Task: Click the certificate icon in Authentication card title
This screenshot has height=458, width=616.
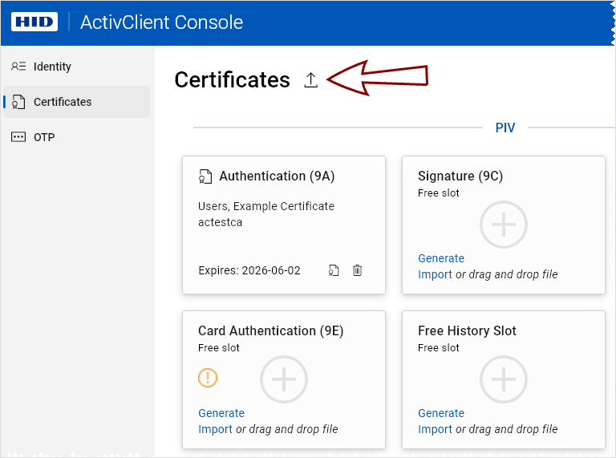Action: click(x=205, y=176)
